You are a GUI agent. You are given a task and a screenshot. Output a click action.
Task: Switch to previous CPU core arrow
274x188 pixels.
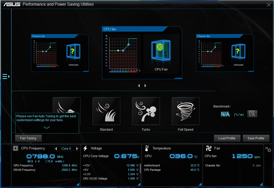pyautogui.click(x=56, y=149)
